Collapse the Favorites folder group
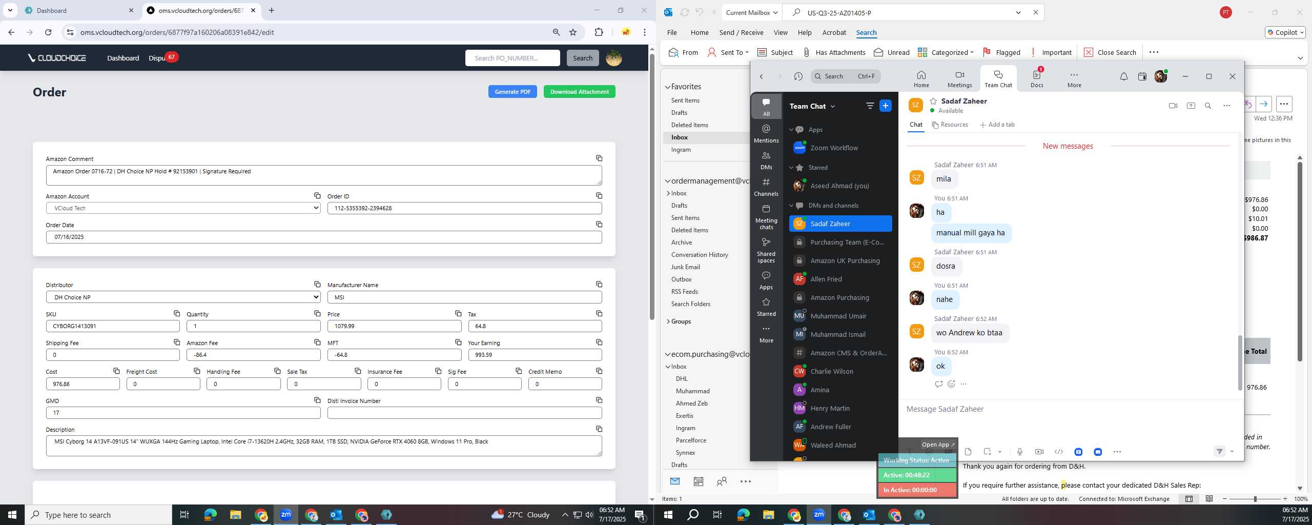1312x525 pixels. tap(668, 87)
